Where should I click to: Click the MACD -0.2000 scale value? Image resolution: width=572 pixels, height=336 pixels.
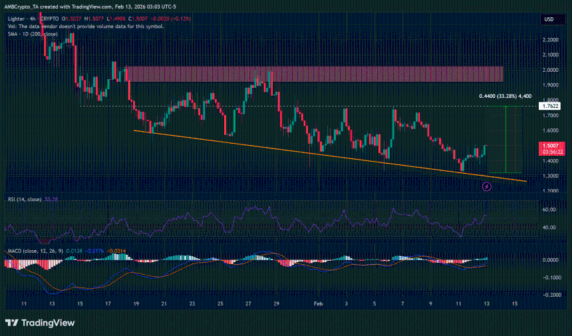550,295
